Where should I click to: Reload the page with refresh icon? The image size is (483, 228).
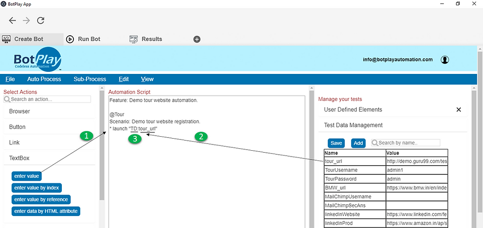pyautogui.click(x=41, y=21)
